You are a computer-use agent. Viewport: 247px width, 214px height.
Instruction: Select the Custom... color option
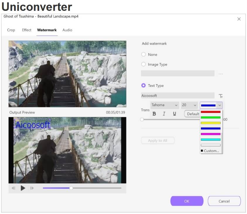[x=210, y=151]
